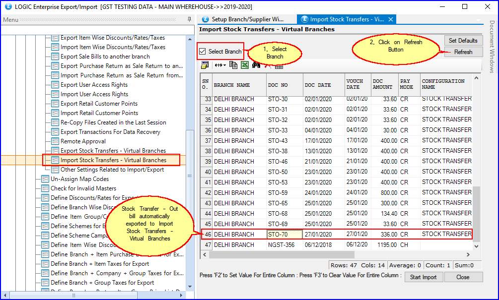
Task: Click icon next to Check for Invalid Masters
Action: [x=45, y=188]
